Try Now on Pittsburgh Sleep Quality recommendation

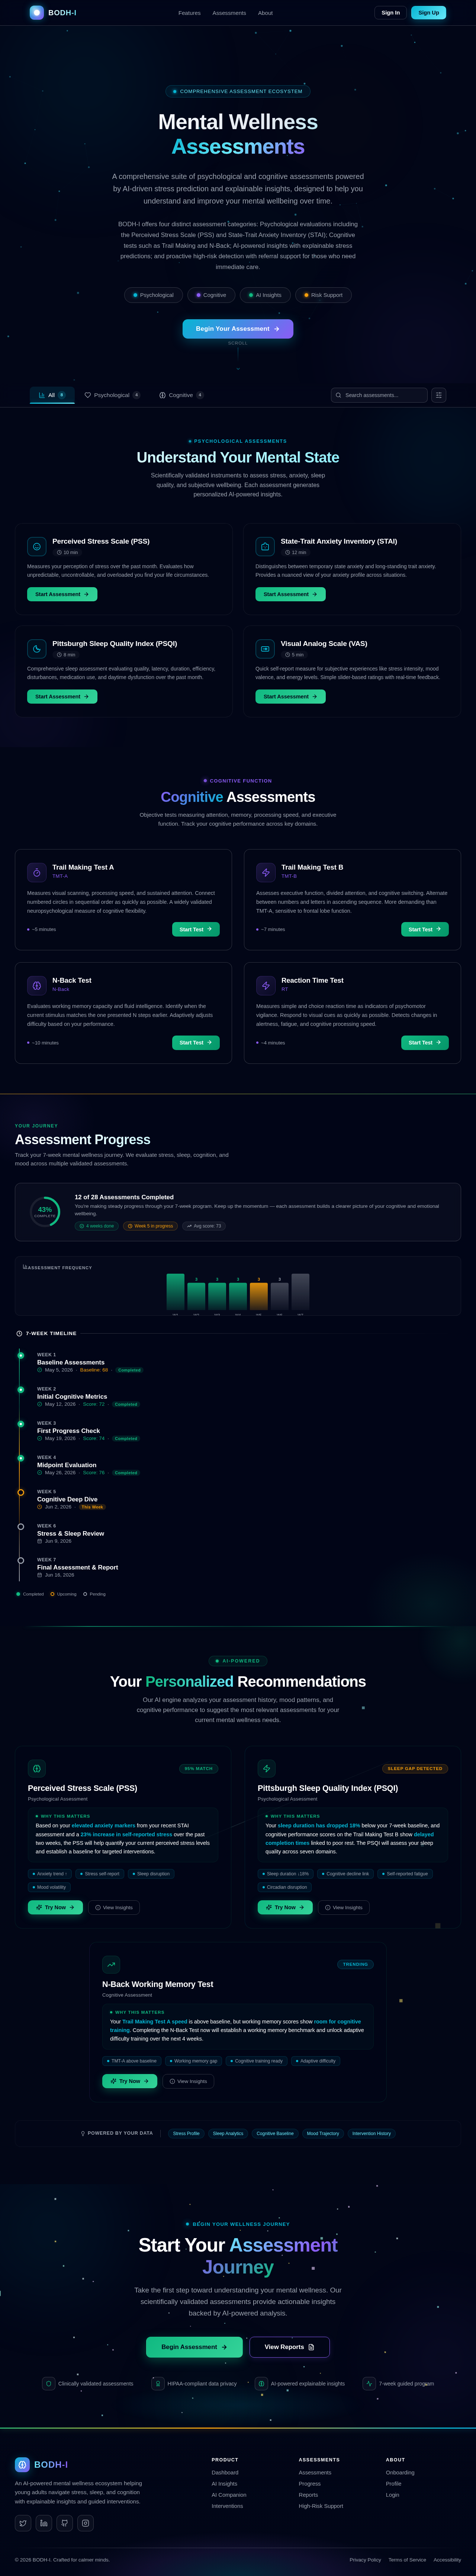coord(285,1907)
